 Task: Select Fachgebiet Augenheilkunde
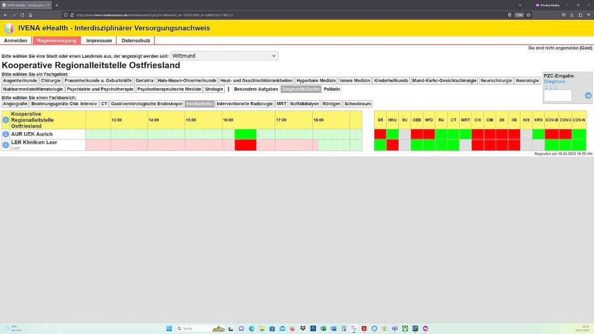pos(20,80)
